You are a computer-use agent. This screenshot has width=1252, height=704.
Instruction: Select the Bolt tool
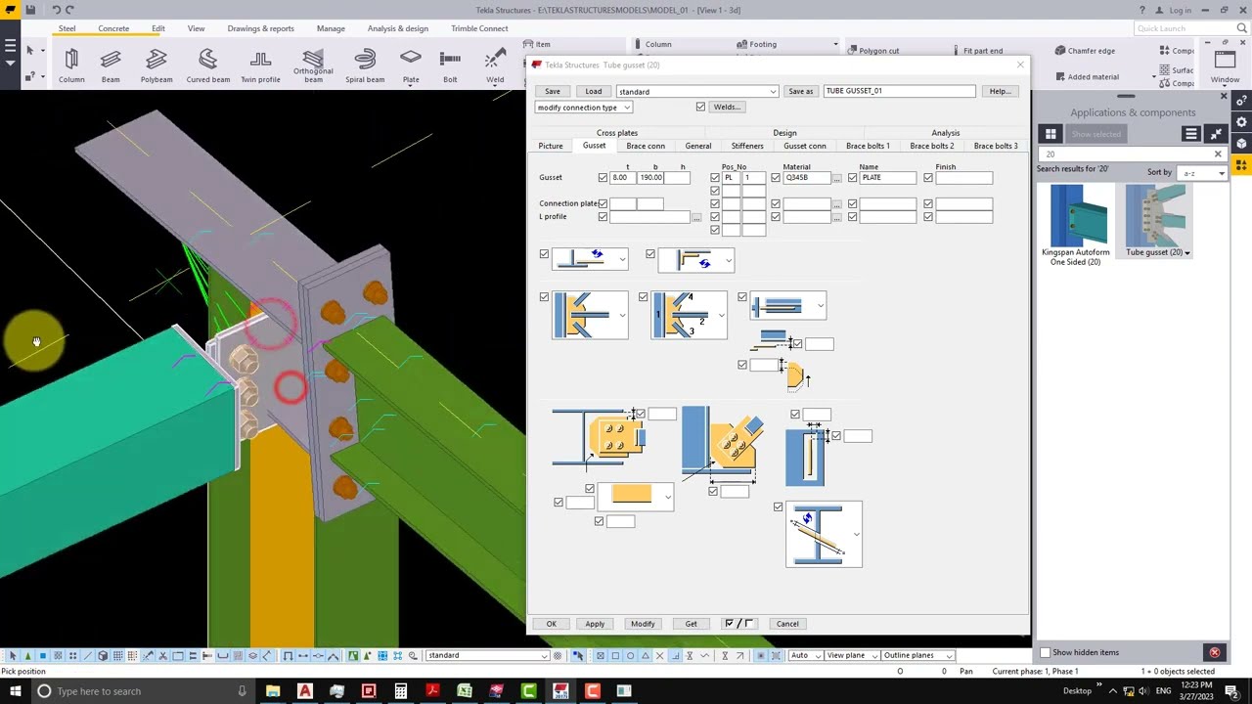(x=450, y=66)
